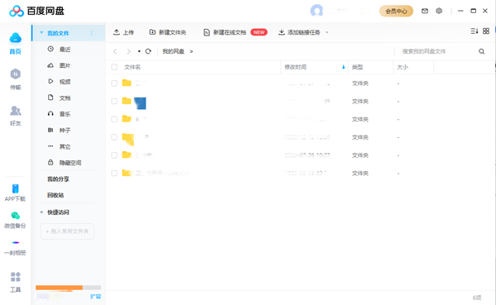Tick checkbox of the first folder row

click(114, 83)
